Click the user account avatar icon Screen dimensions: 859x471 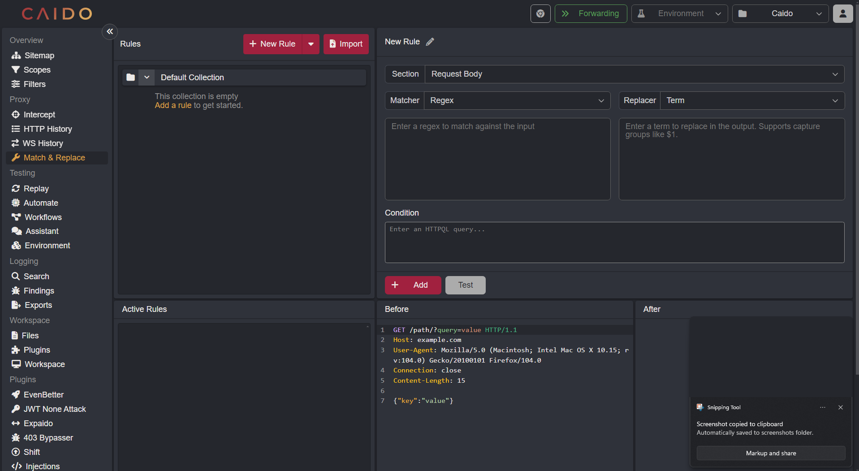(x=842, y=13)
